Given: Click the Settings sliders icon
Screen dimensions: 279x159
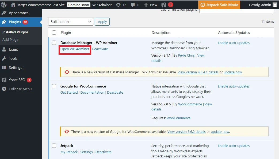Looking at the screenshot, I should click(x=4, y=67).
